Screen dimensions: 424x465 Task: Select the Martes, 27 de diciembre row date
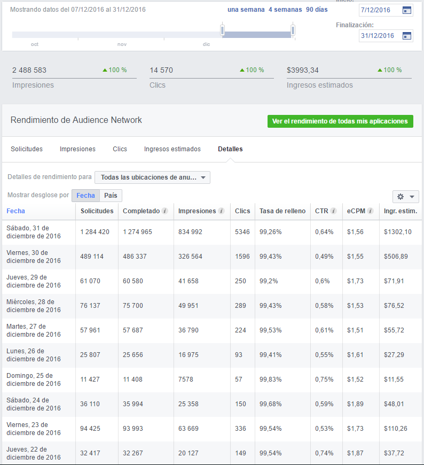(x=34, y=331)
